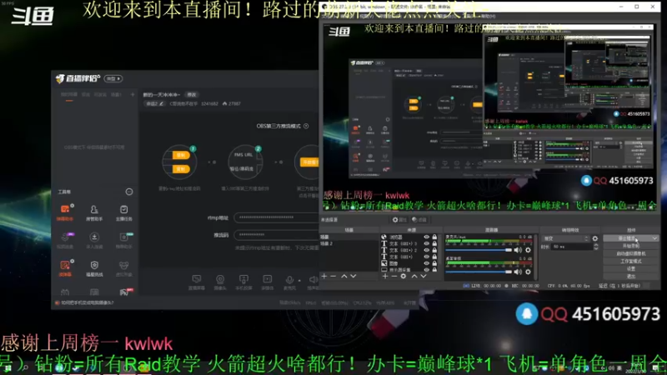The width and height of the screenshot is (667, 375).
Task: Click pencil edit icon under stream title
Action: (x=162, y=103)
